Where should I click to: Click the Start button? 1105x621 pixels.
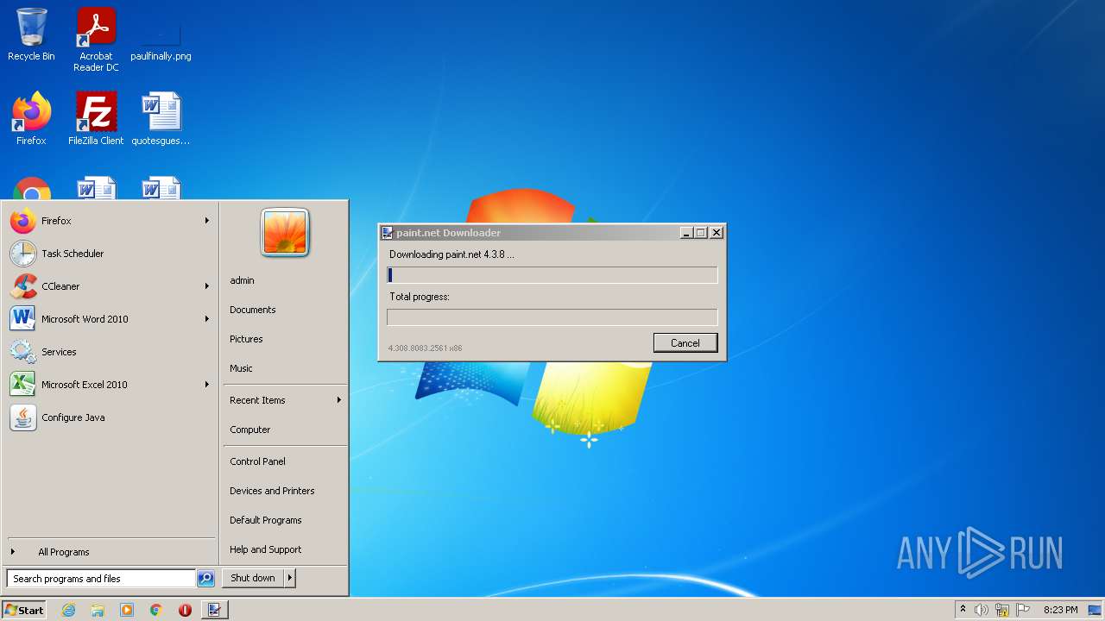tap(24, 610)
